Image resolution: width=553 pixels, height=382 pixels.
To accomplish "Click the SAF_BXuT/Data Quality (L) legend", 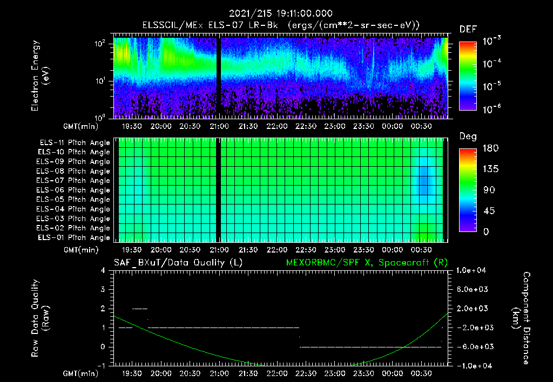I will 178,263.
